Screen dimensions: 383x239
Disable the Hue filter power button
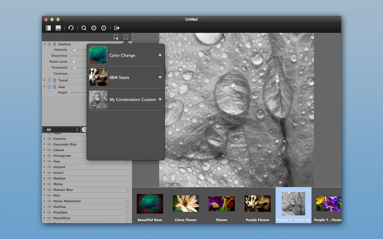click(x=49, y=87)
